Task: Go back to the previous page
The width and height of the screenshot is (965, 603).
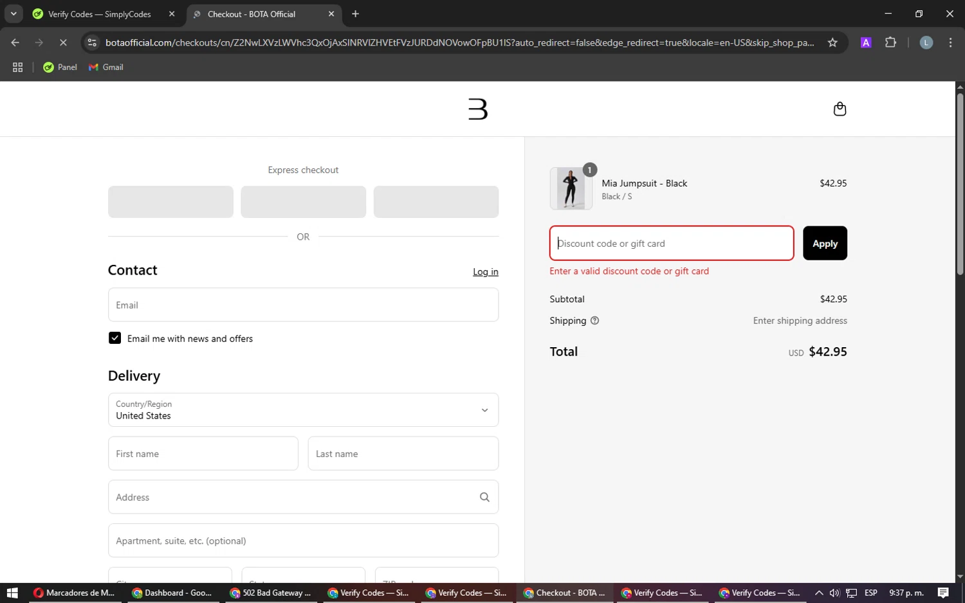Action: 15,42
